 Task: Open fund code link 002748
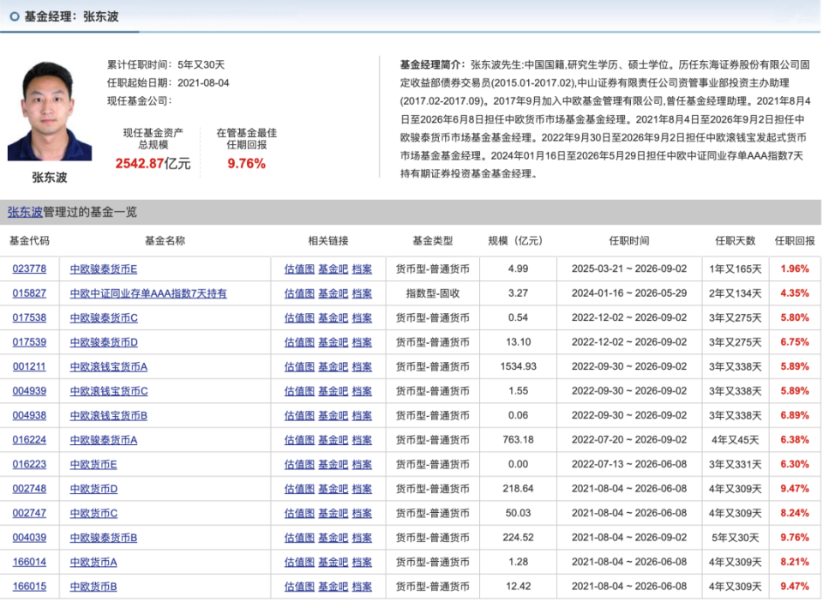click(x=29, y=489)
